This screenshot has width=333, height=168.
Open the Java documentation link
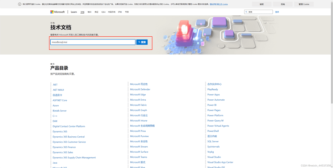(55, 163)
